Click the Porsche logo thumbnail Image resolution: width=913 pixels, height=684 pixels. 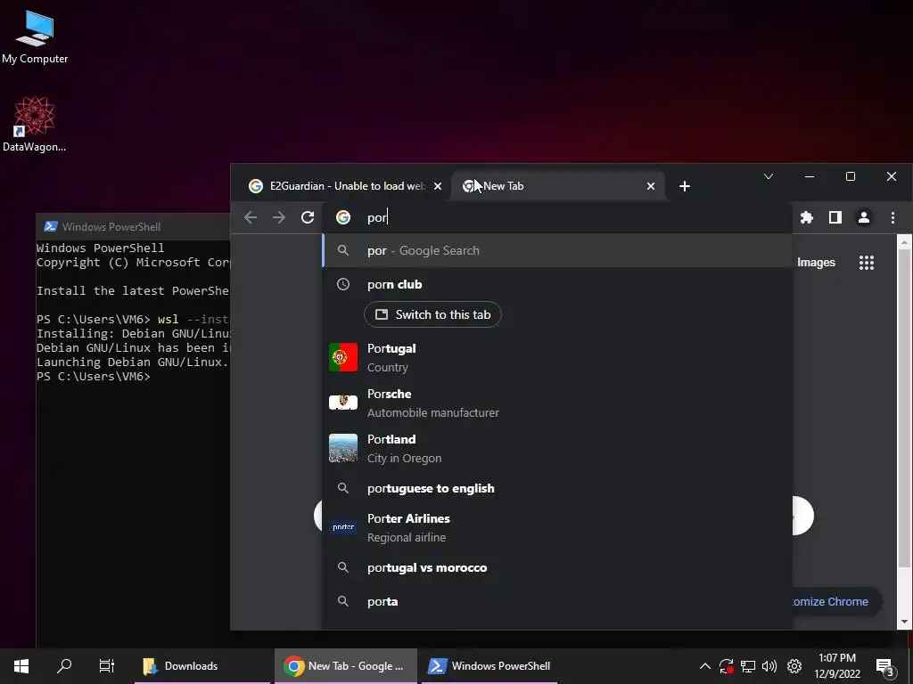coord(343,403)
